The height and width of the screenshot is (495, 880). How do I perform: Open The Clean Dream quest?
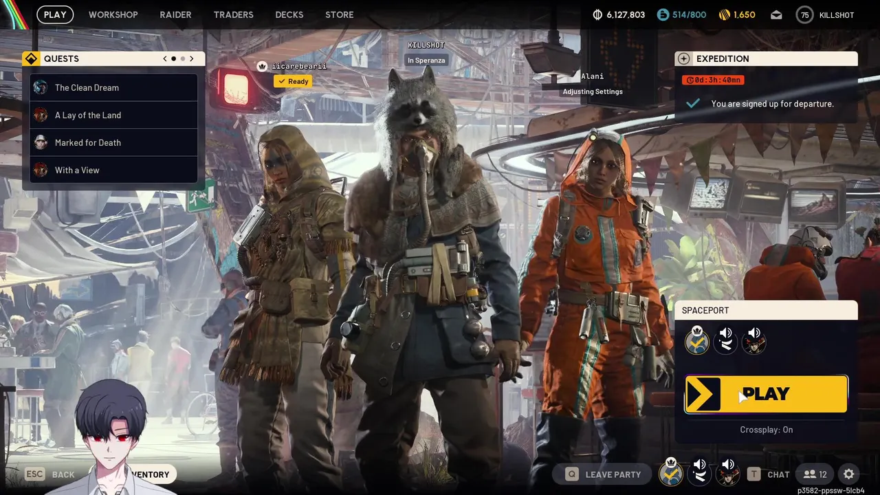[113, 87]
